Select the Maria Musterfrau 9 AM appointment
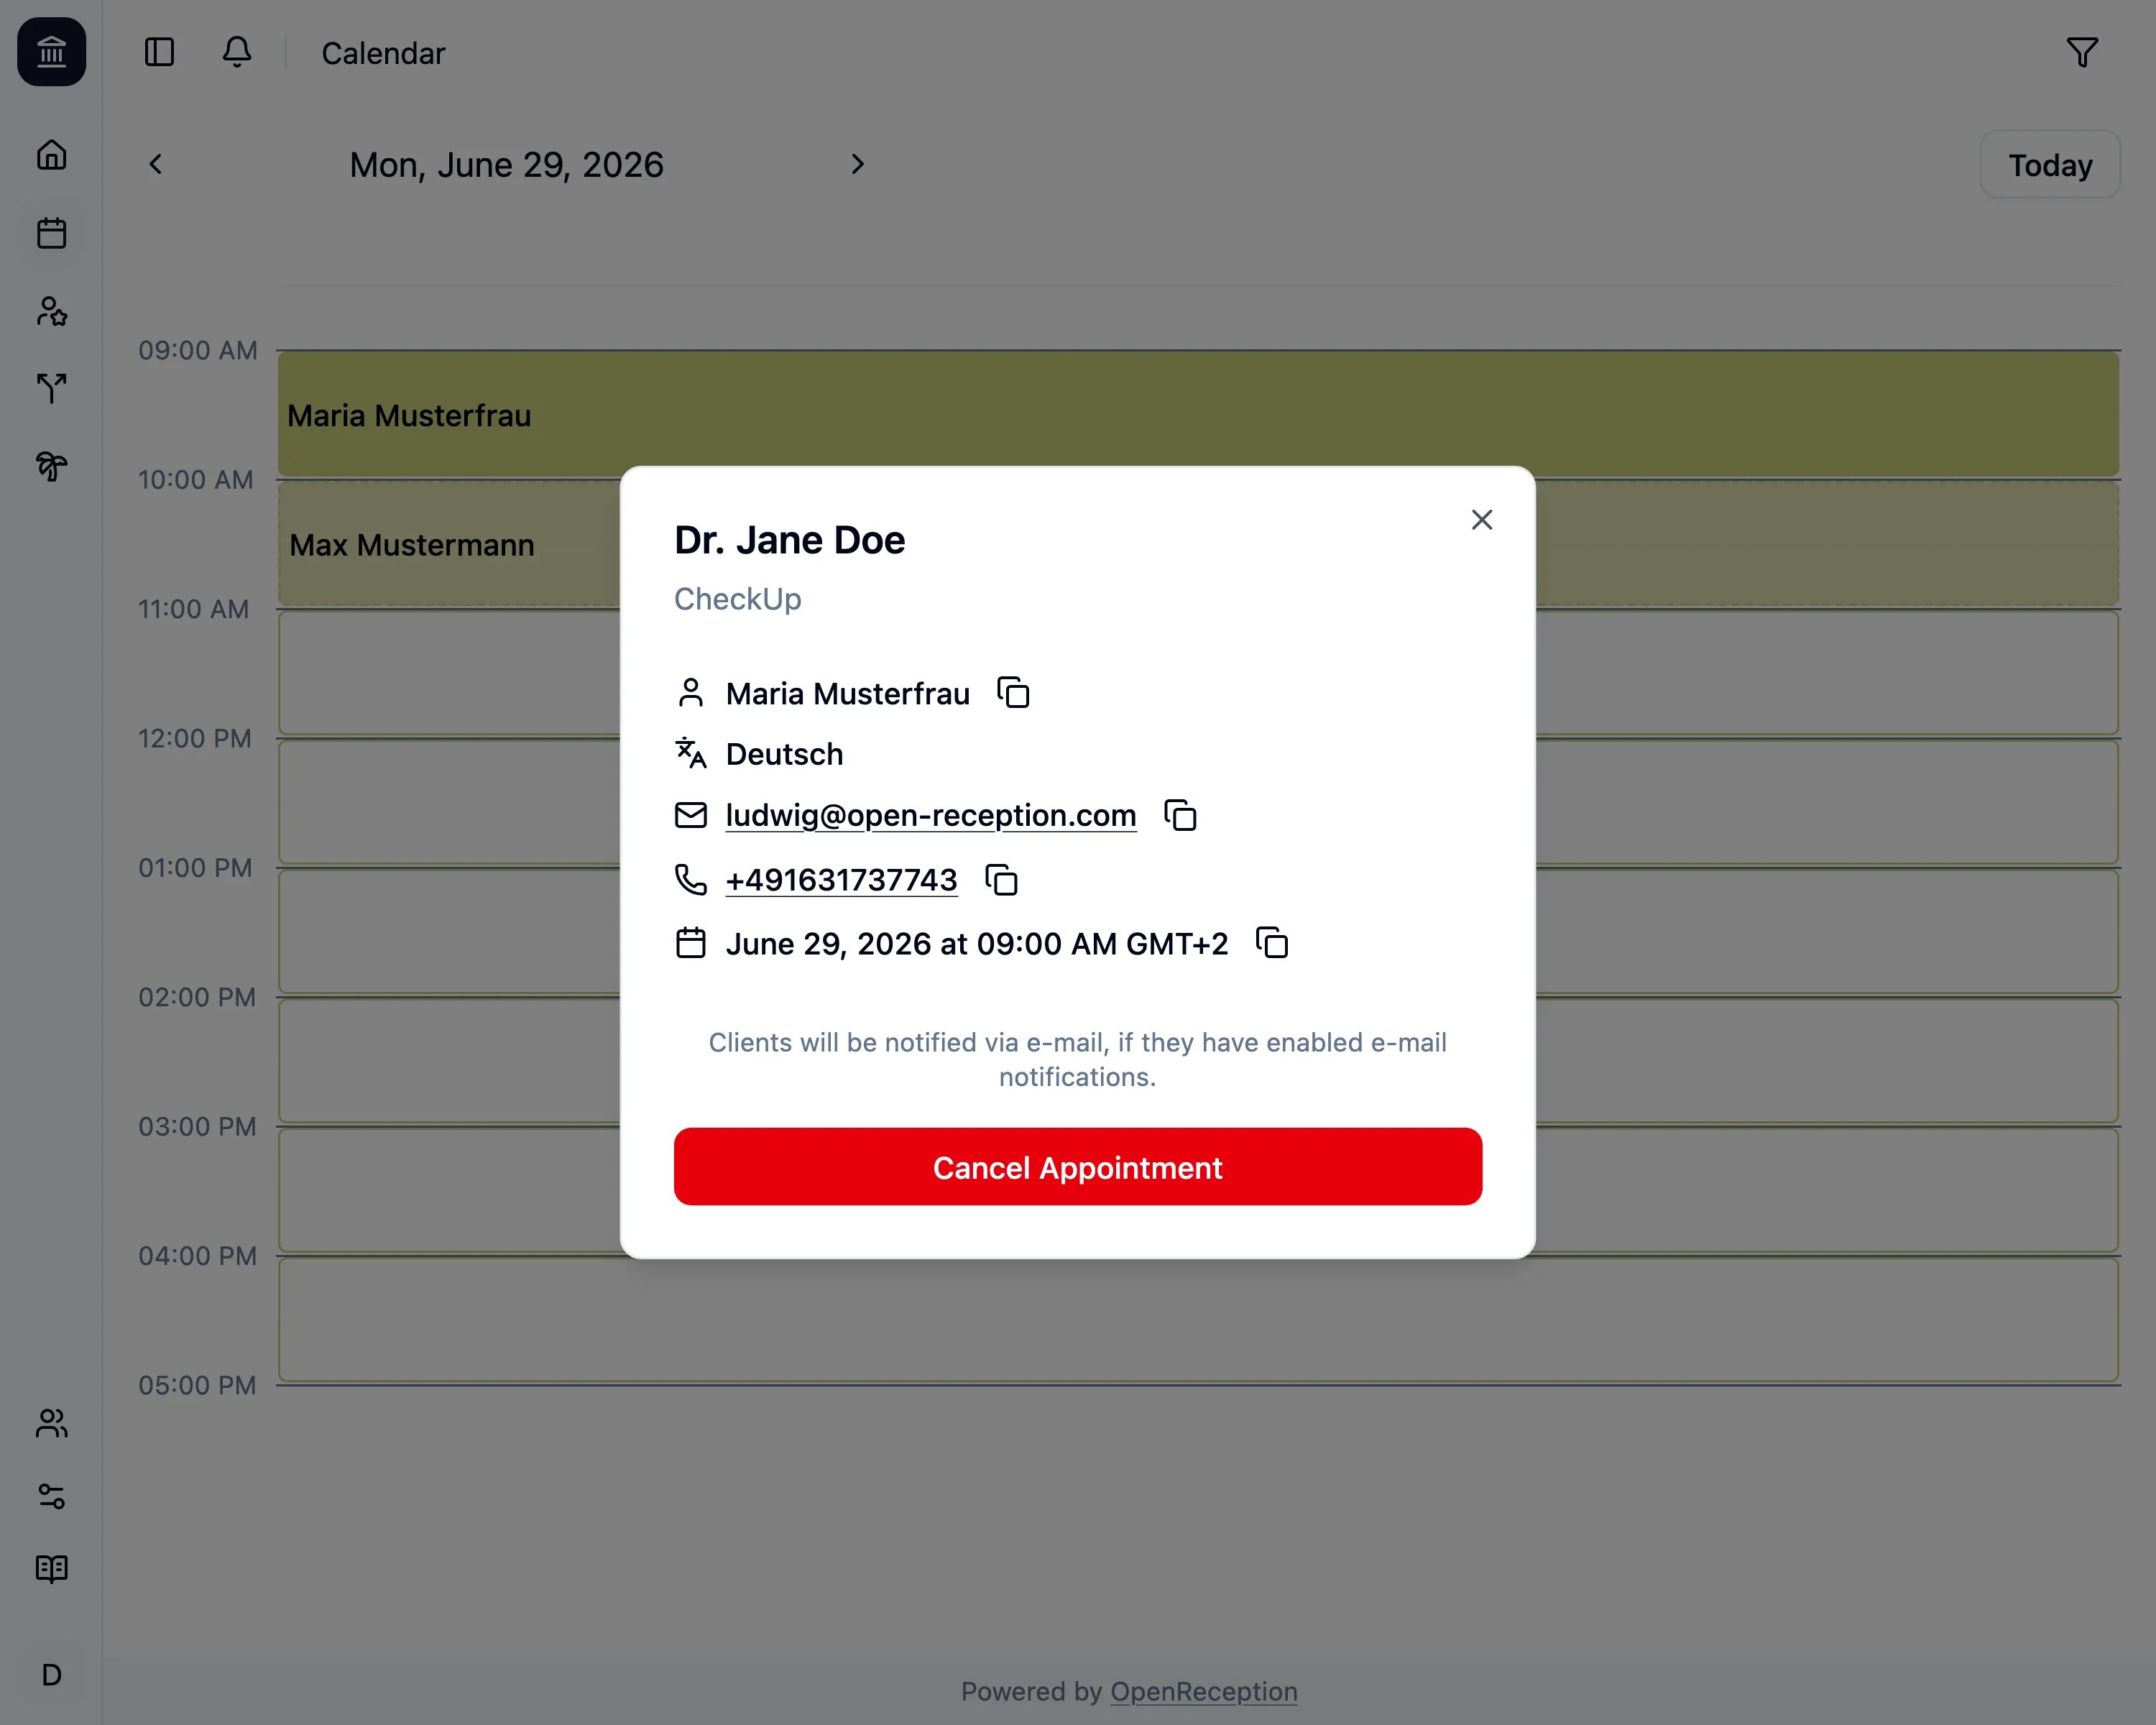This screenshot has width=2156, height=1725. [x=1198, y=414]
